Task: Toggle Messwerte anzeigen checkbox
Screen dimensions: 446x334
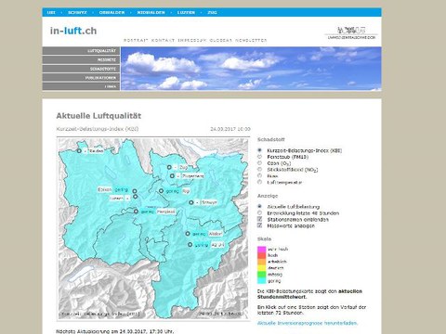Action: pyautogui.click(x=260, y=225)
